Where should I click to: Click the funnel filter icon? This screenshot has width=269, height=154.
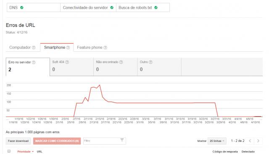122,140
